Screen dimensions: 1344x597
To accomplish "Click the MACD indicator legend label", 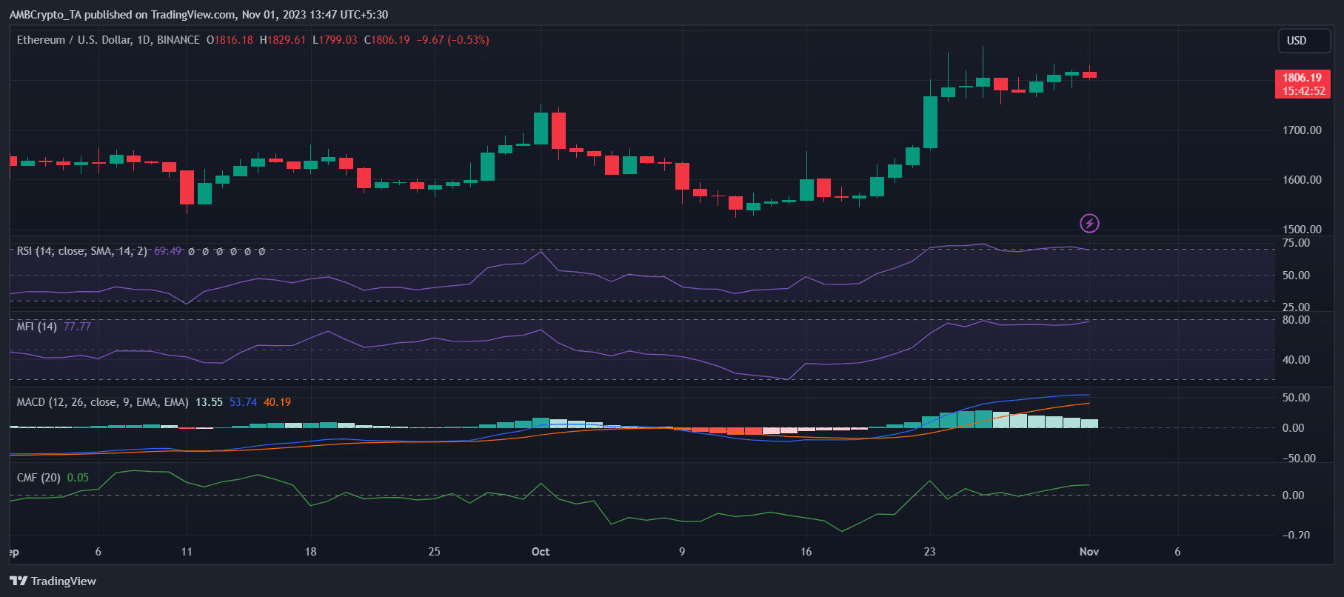I will point(102,402).
